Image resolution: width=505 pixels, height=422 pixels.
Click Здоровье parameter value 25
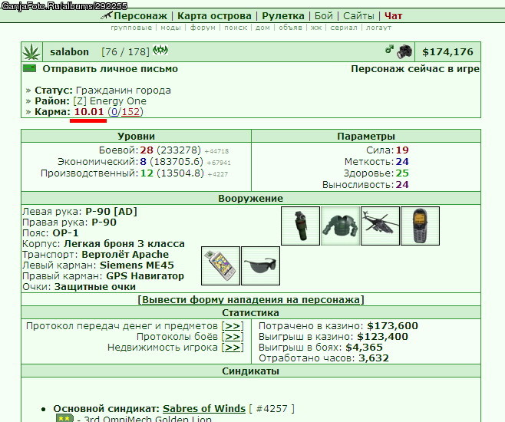click(x=402, y=173)
